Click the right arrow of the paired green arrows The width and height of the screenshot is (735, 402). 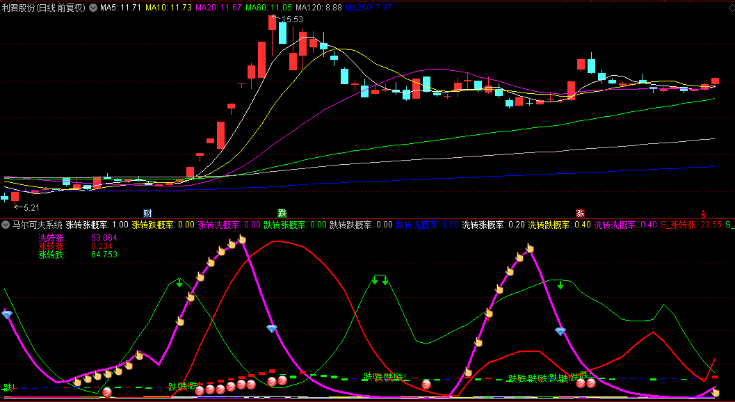coord(385,280)
